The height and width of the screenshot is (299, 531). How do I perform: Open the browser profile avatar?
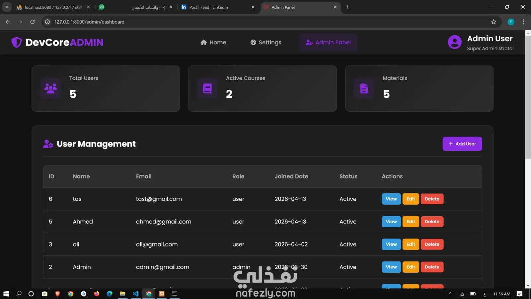(x=511, y=22)
